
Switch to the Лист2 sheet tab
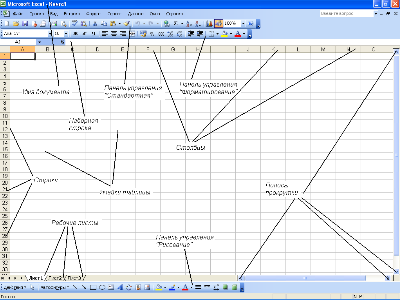[55, 278]
